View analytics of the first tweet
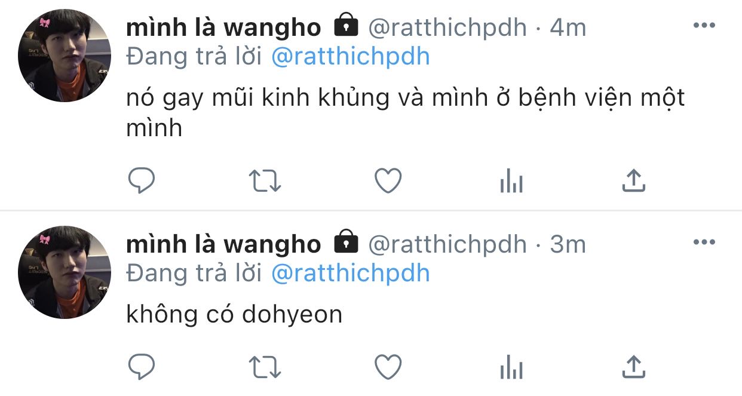Viewport: 742px width, 396px height. point(511,180)
